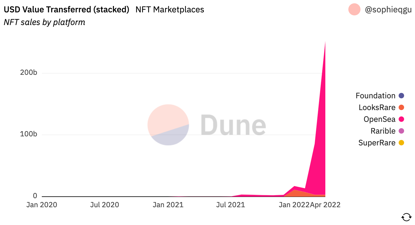Click the 200b y-axis label
The image size is (415, 225).
(28, 73)
